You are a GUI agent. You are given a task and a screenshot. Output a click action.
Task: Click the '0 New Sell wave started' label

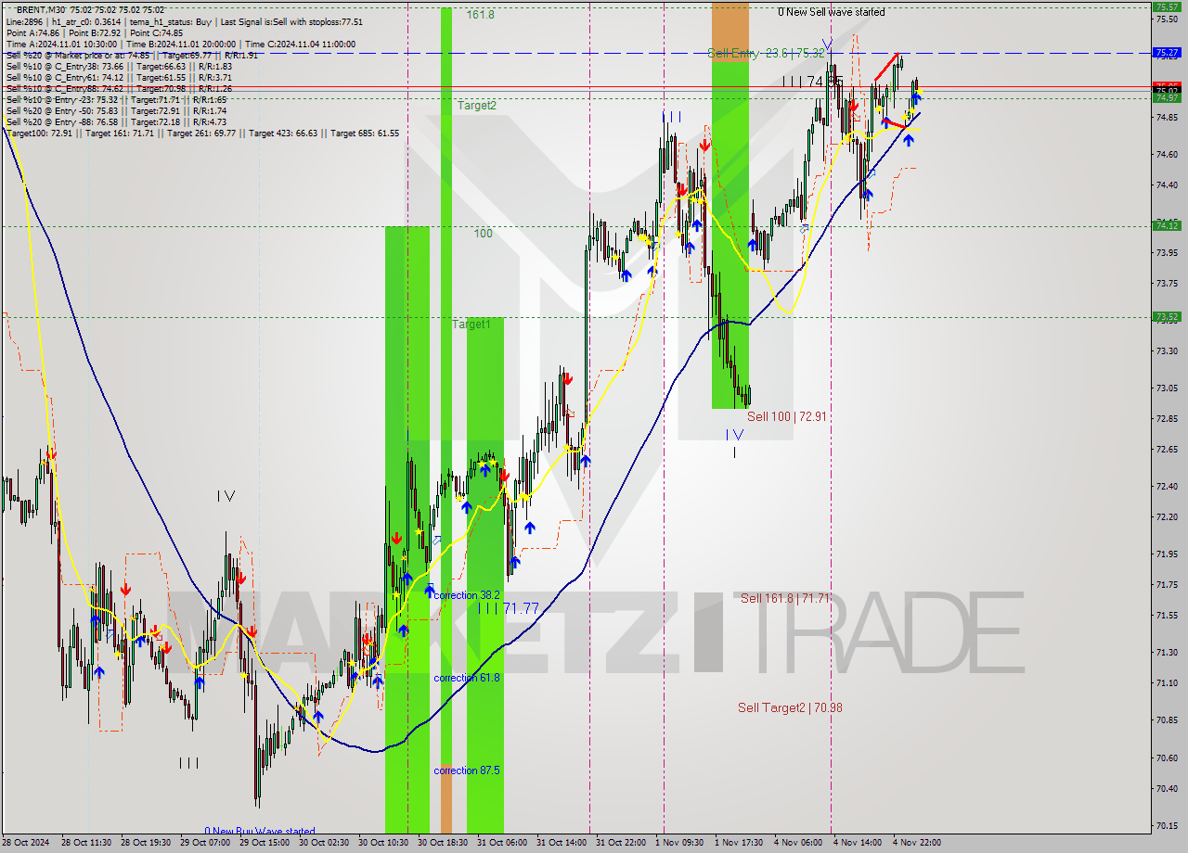pyautogui.click(x=831, y=12)
